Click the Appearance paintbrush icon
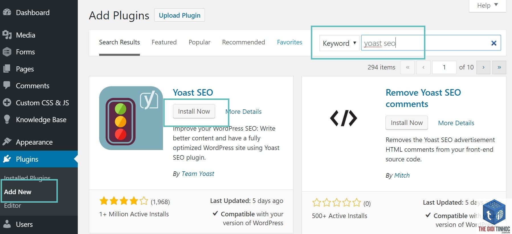 coord(7,141)
